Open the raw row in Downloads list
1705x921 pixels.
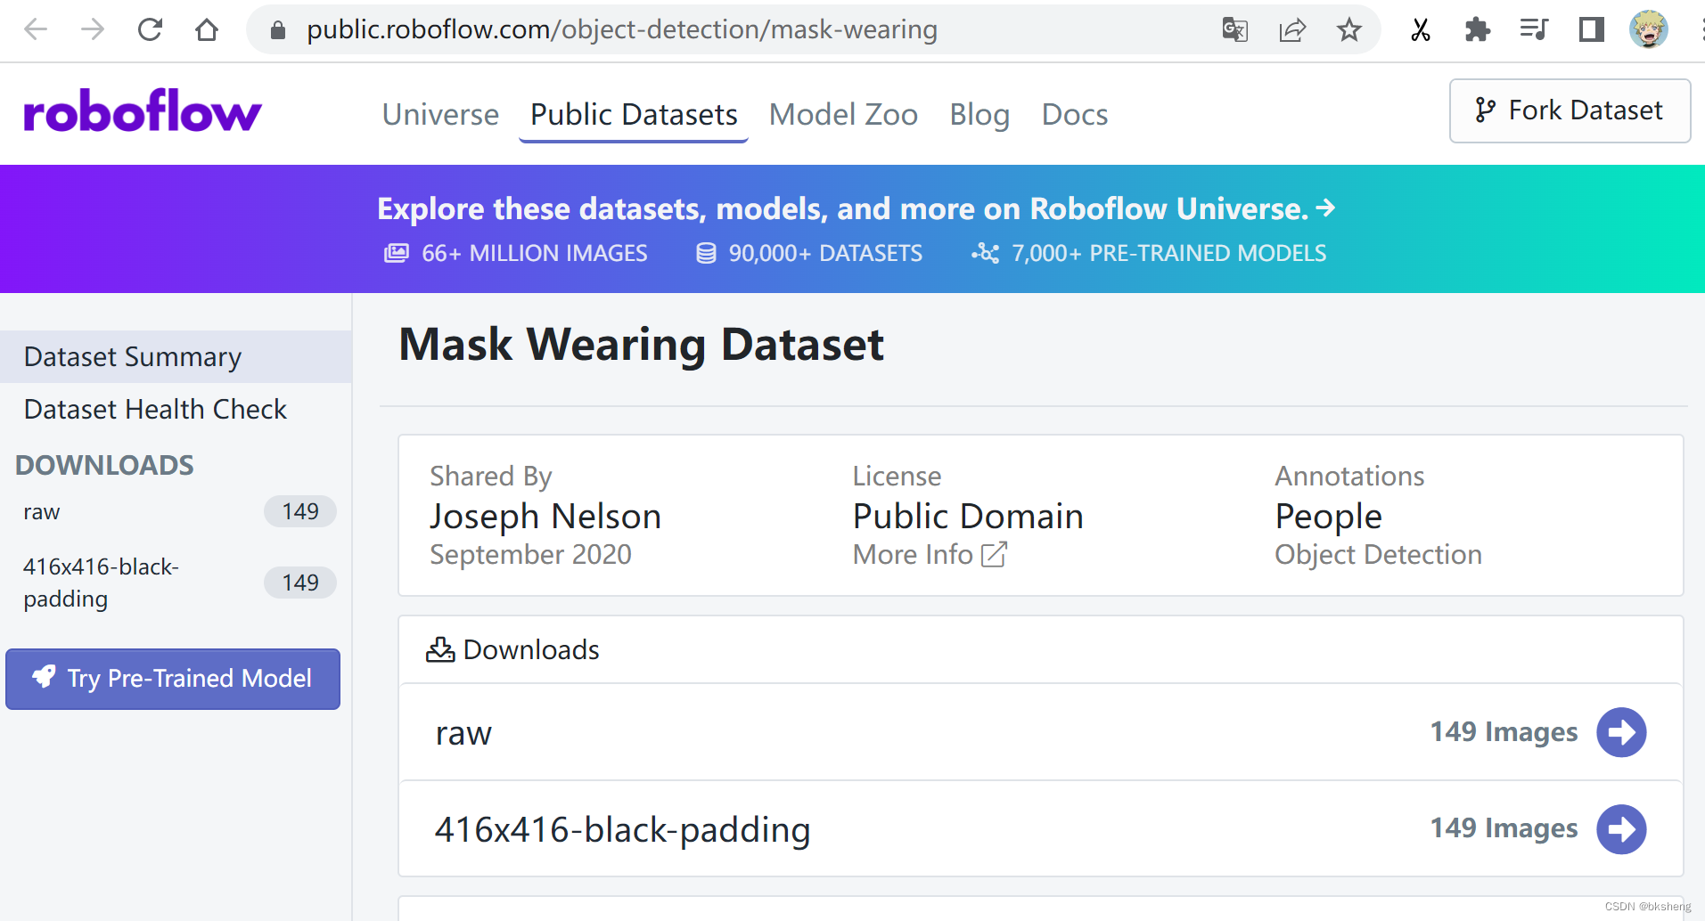pyautogui.click(x=1040, y=732)
